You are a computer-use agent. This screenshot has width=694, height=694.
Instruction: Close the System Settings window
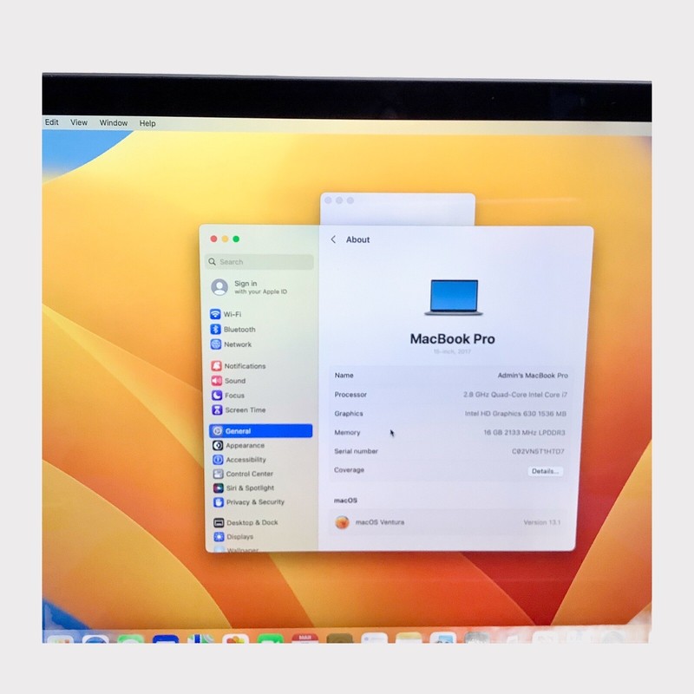[x=213, y=239]
